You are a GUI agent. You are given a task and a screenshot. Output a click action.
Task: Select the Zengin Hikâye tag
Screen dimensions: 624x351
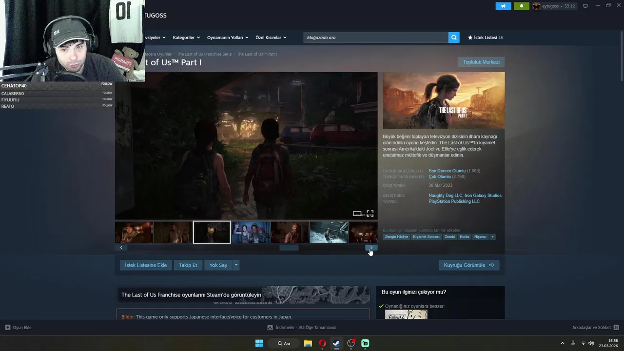tap(396, 237)
